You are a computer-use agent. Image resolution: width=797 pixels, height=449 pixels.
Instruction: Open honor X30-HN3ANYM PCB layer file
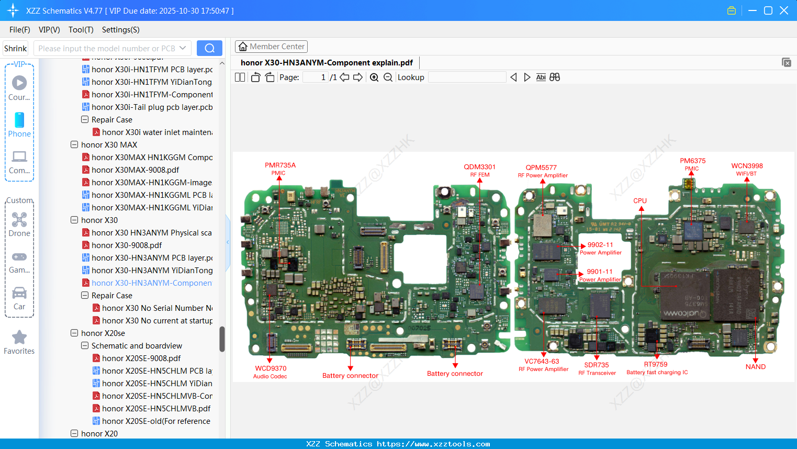[152, 257]
